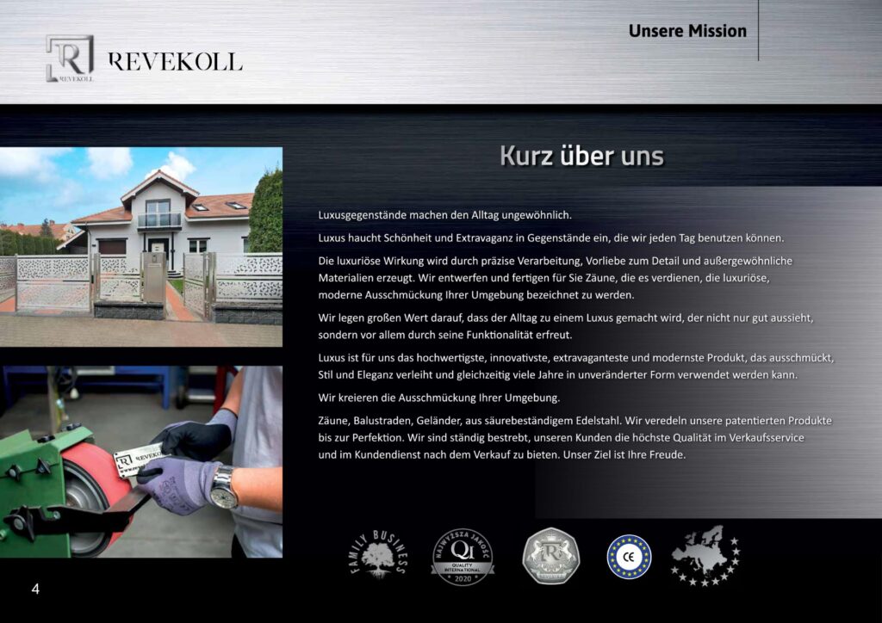The image size is (882, 623).
Task: Click the REVEKOLL wordmark in header
Action: click(x=175, y=62)
